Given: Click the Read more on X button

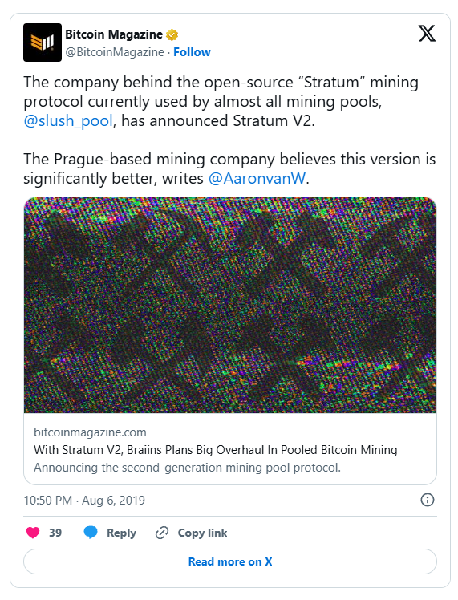Looking at the screenshot, I should (x=230, y=561).
